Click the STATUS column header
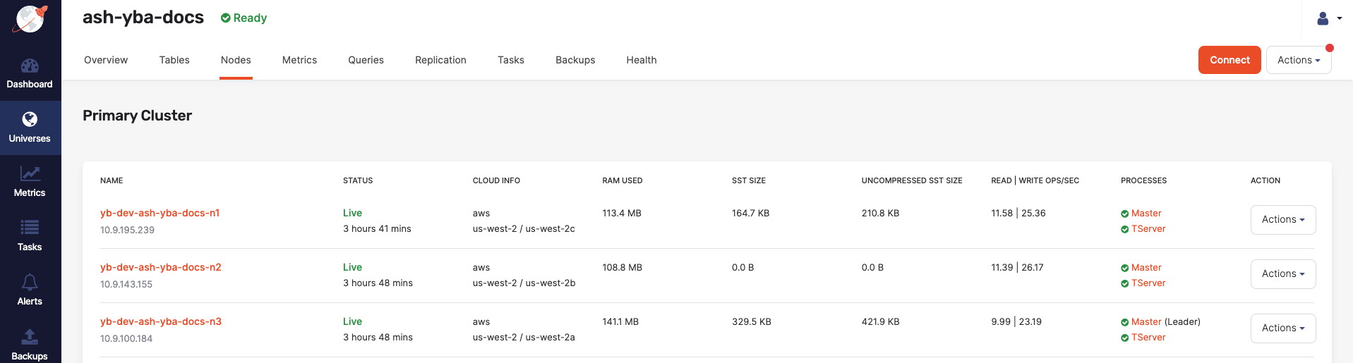The width and height of the screenshot is (1353, 363). coord(358,180)
